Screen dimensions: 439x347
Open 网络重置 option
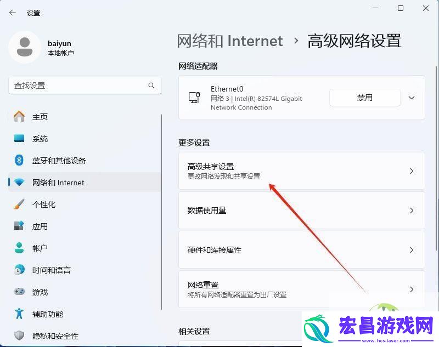301,289
